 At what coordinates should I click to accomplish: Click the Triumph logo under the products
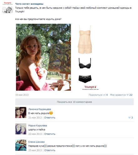pyautogui.click(x=90, y=88)
